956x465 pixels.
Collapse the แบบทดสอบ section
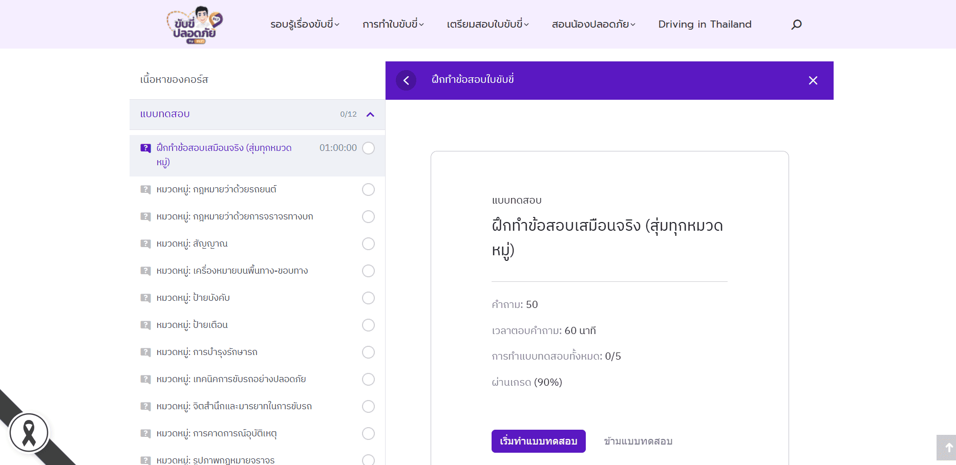(370, 115)
